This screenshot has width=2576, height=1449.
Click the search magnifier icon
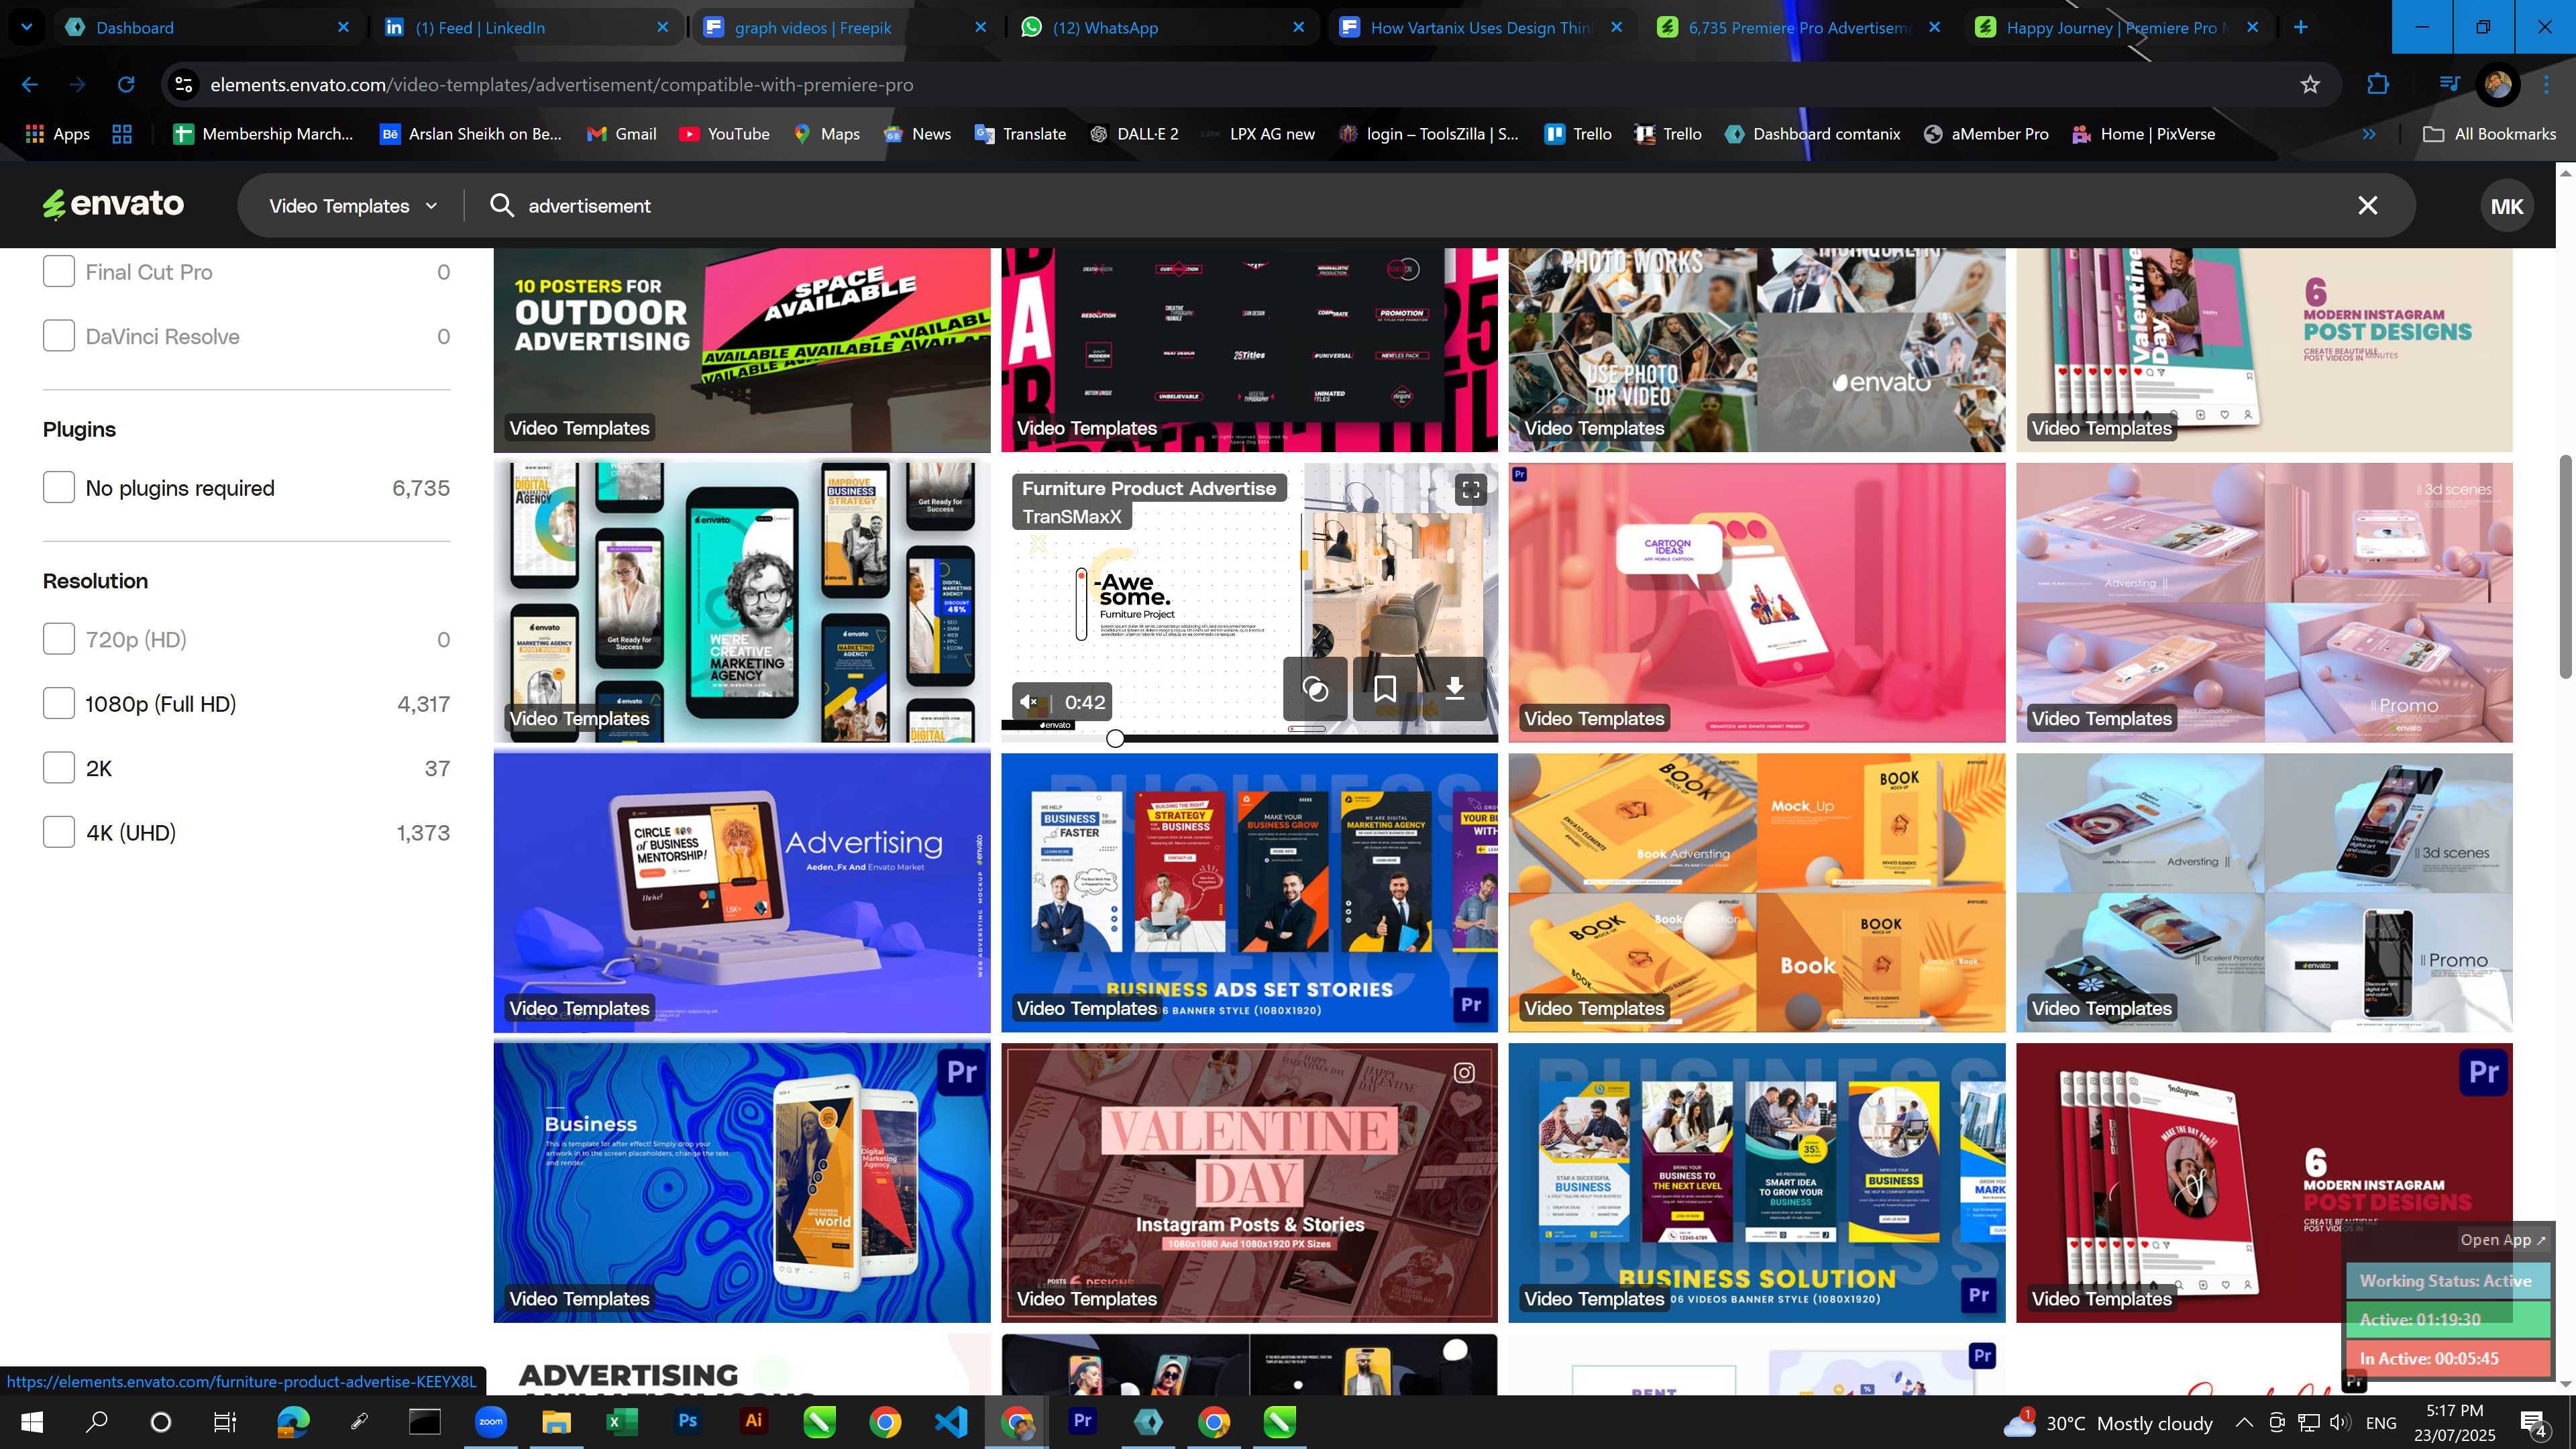(502, 205)
